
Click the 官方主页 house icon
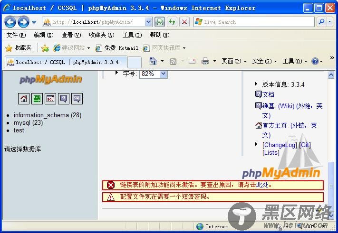pos(259,125)
